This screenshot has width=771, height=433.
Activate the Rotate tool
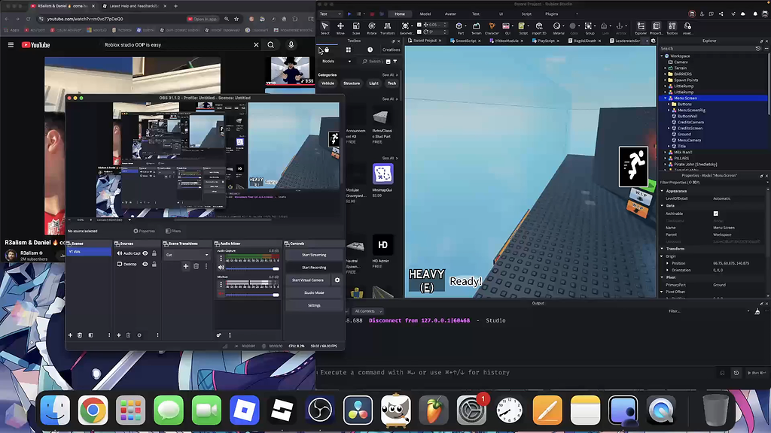pos(372,26)
